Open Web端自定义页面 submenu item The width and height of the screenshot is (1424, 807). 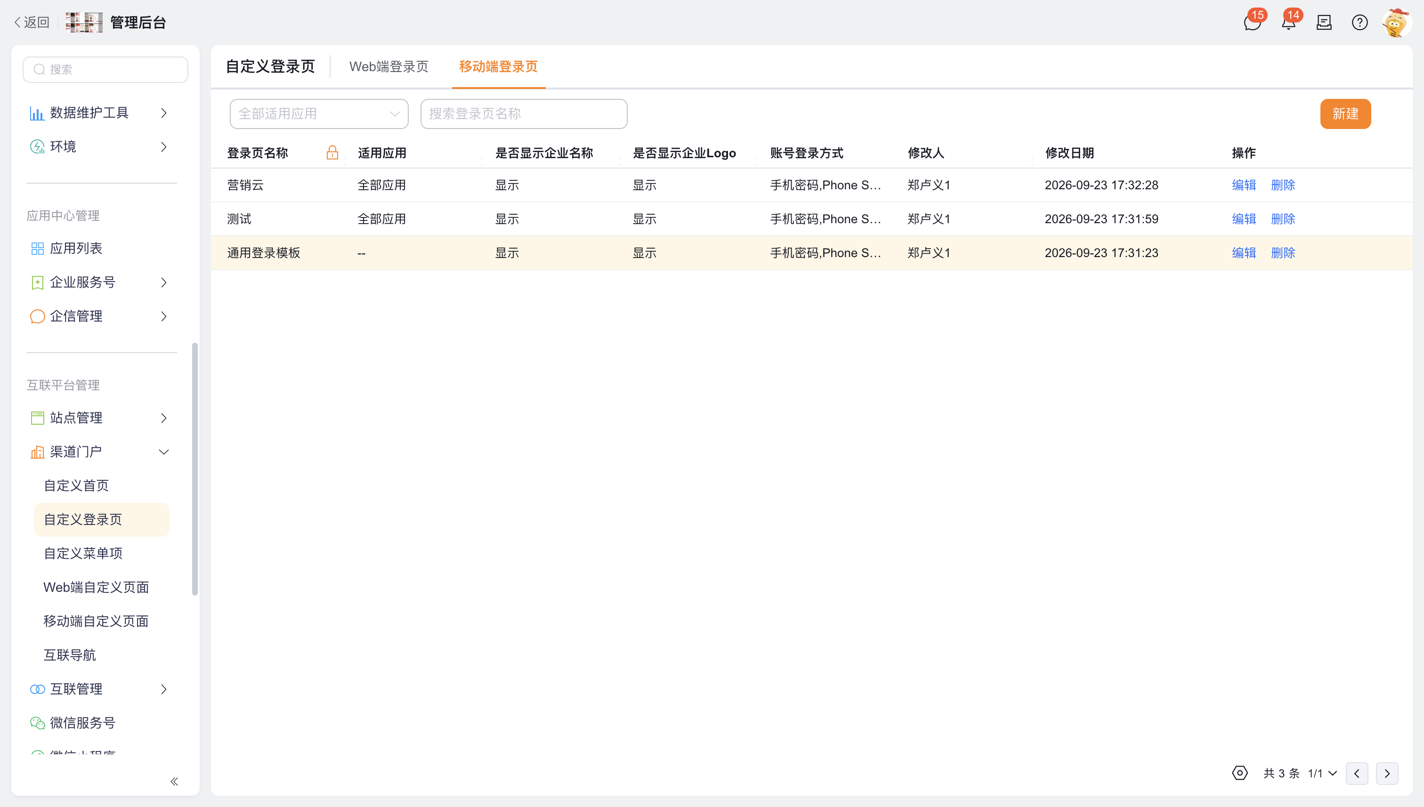click(96, 587)
